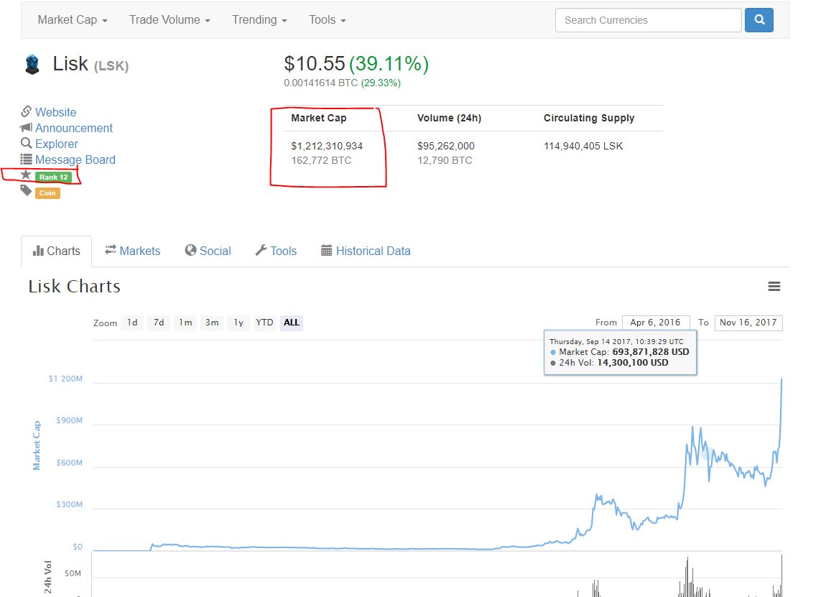The image size is (821, 597).
Task: Click the Lisk coin logo
Action: (x=32, y=65)
